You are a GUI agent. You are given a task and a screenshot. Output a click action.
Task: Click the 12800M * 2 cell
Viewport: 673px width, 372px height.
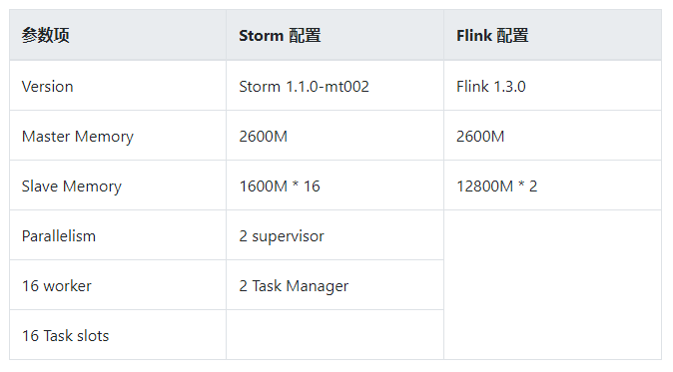click(552, 186)
